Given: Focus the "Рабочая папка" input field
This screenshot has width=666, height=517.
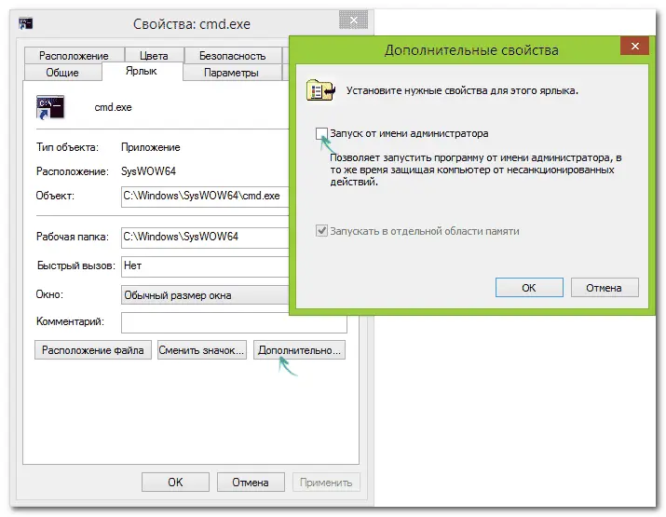Looking at the screenshot, I should [x=205, y=237].
